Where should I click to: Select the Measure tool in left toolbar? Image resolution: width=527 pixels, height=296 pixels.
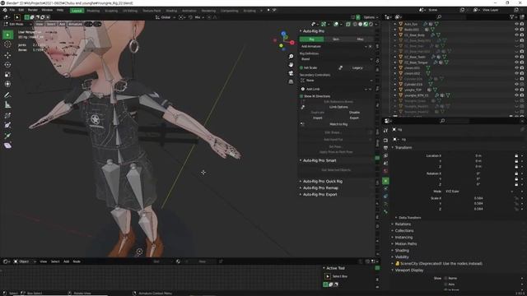click(x=7, y=104)
